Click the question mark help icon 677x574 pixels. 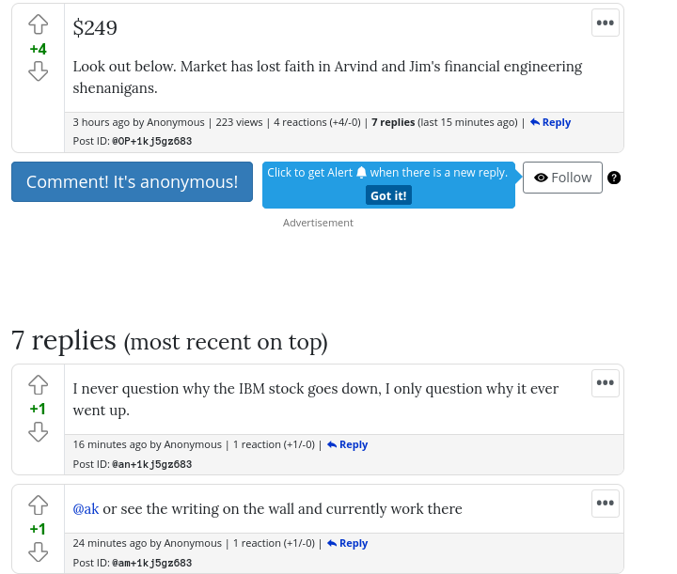pyautogui.click(x=614, y=178)
